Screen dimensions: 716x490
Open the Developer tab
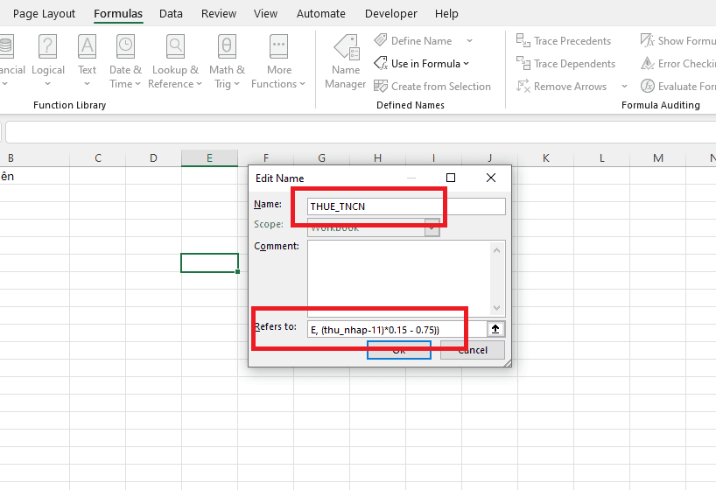(391, 14)
